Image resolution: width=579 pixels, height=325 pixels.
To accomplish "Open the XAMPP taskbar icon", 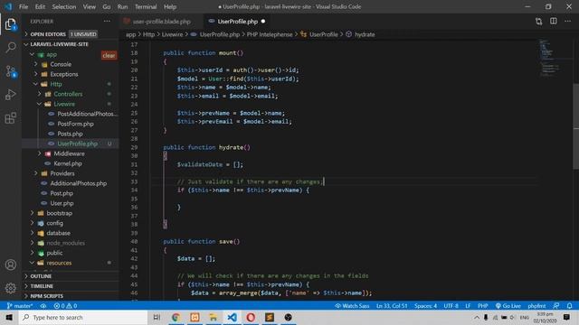I will [195, 317].
